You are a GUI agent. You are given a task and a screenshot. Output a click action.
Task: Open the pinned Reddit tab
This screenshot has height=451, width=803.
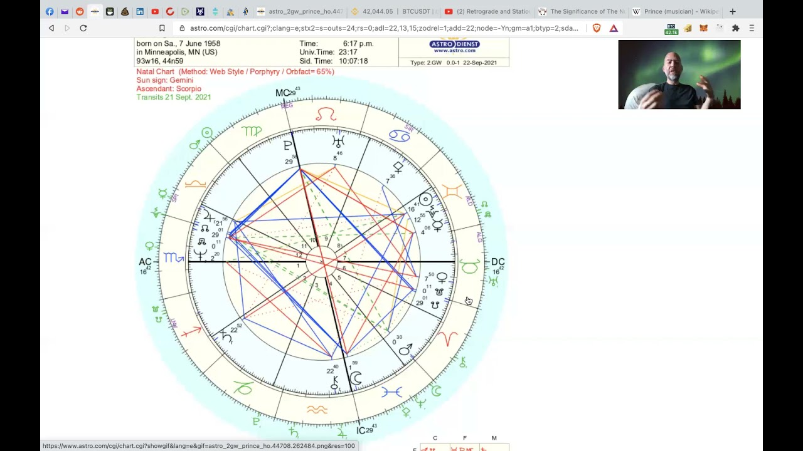click(80, 11)
